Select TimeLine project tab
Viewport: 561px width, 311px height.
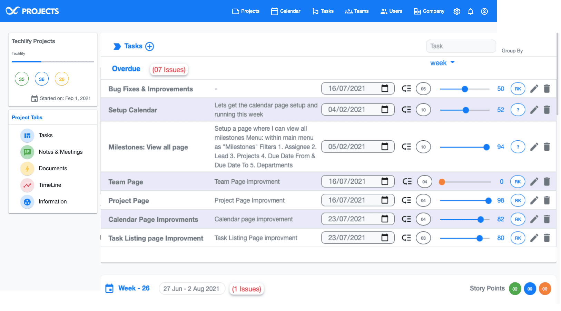pos(41,185)
